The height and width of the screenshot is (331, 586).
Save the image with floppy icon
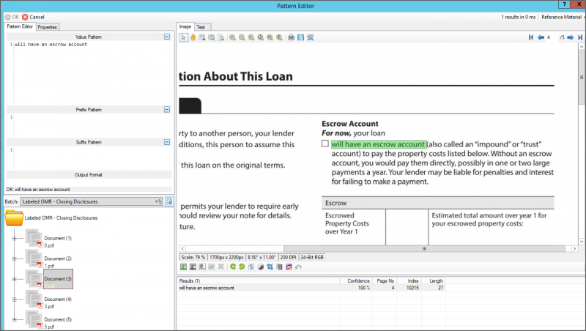(300, 37)
